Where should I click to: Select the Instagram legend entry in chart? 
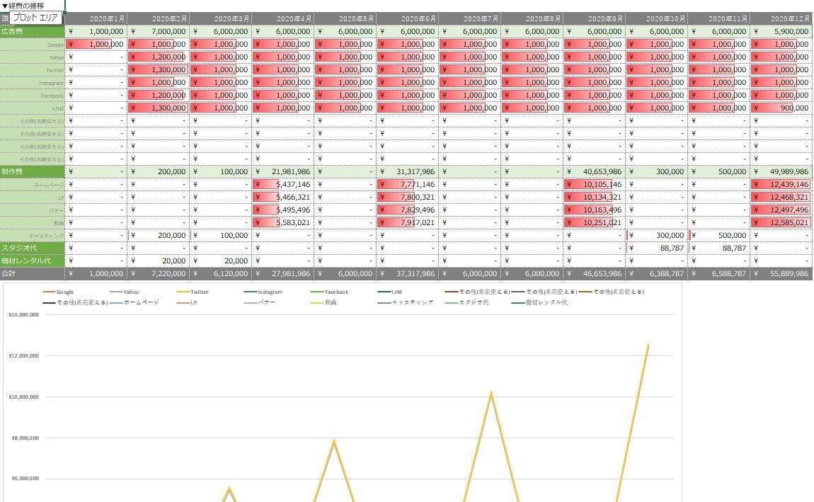tap(263, 292)
